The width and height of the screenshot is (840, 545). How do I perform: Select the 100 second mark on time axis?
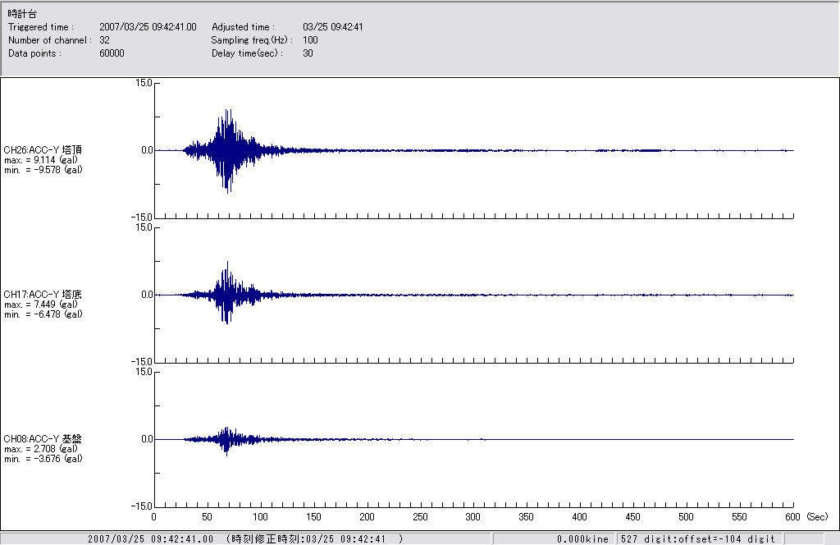click(260, 518)
